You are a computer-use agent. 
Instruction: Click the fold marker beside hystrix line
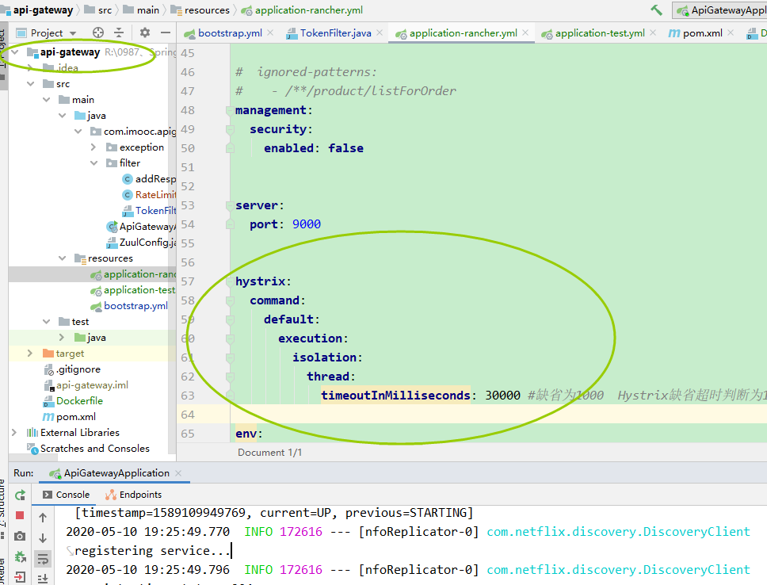click(230, 281)
